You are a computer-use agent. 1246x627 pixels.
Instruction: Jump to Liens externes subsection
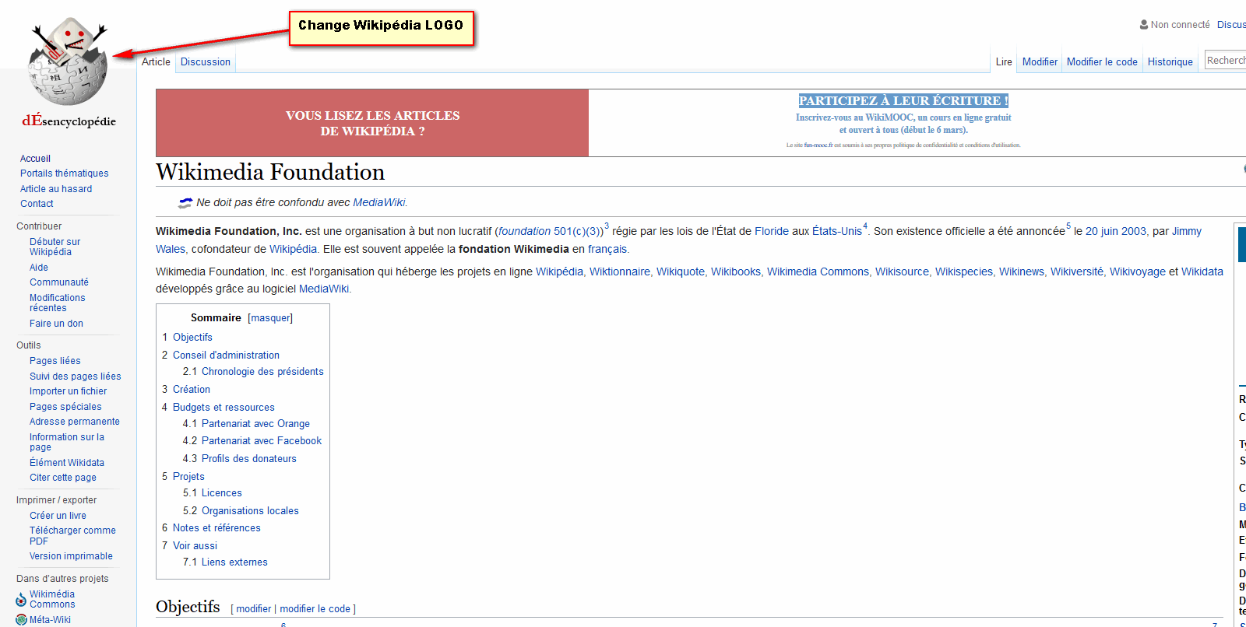pos(234,562)
